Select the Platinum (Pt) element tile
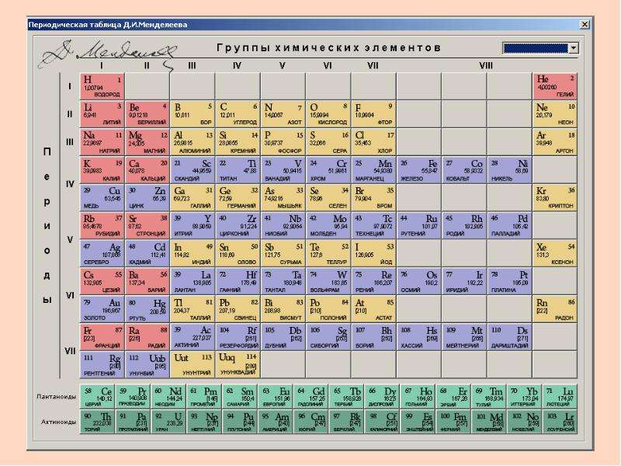The width and height of the screenshot is (621, 466). (x=509, y=281)
